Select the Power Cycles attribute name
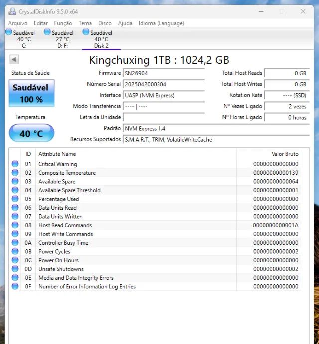Image resolution: width=319 pixels, height=344 pixels. [54, 251]
